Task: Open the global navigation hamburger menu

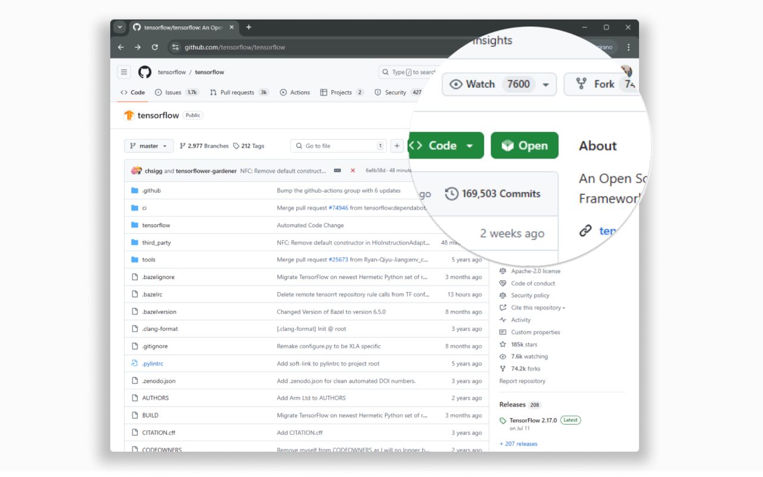Action: click(x=123, y=72)
